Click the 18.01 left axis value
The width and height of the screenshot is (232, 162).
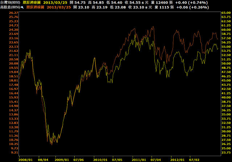pos(14,80)
